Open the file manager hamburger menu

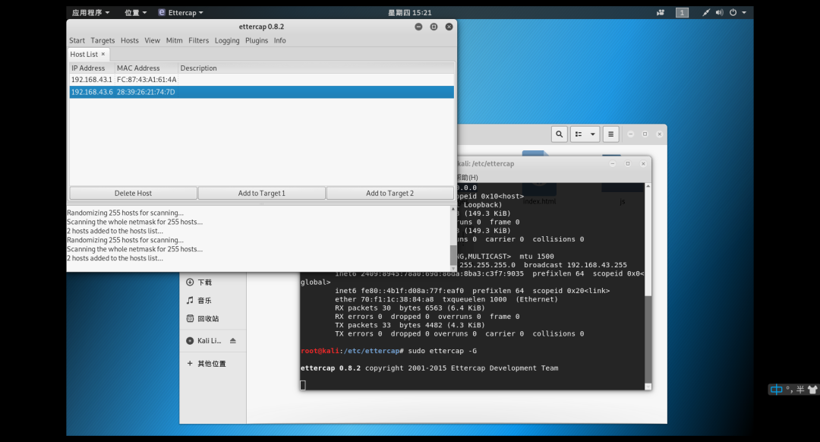(x=610, y=134)
